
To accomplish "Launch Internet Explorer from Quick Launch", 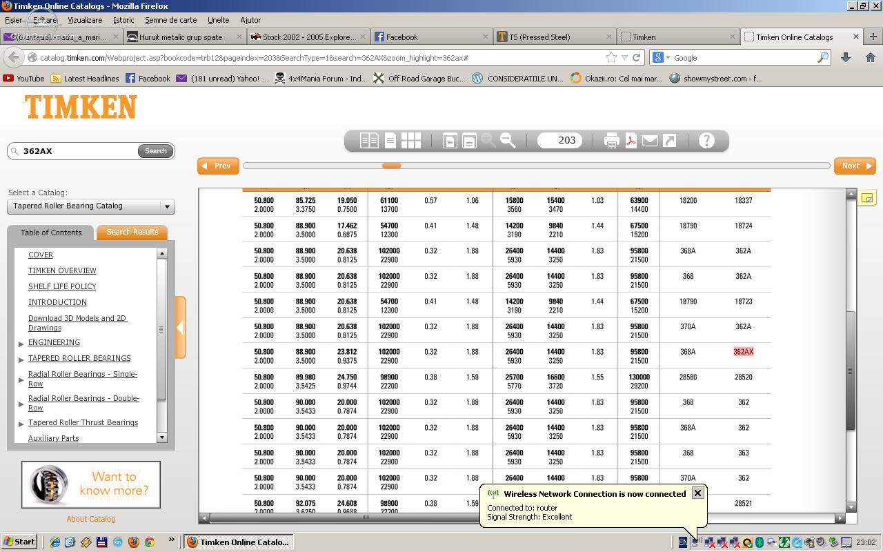I will pos(54,542).
